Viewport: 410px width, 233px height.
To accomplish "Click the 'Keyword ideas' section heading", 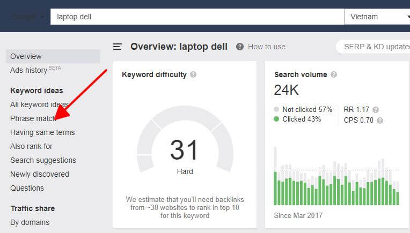I will pos(36,91).
